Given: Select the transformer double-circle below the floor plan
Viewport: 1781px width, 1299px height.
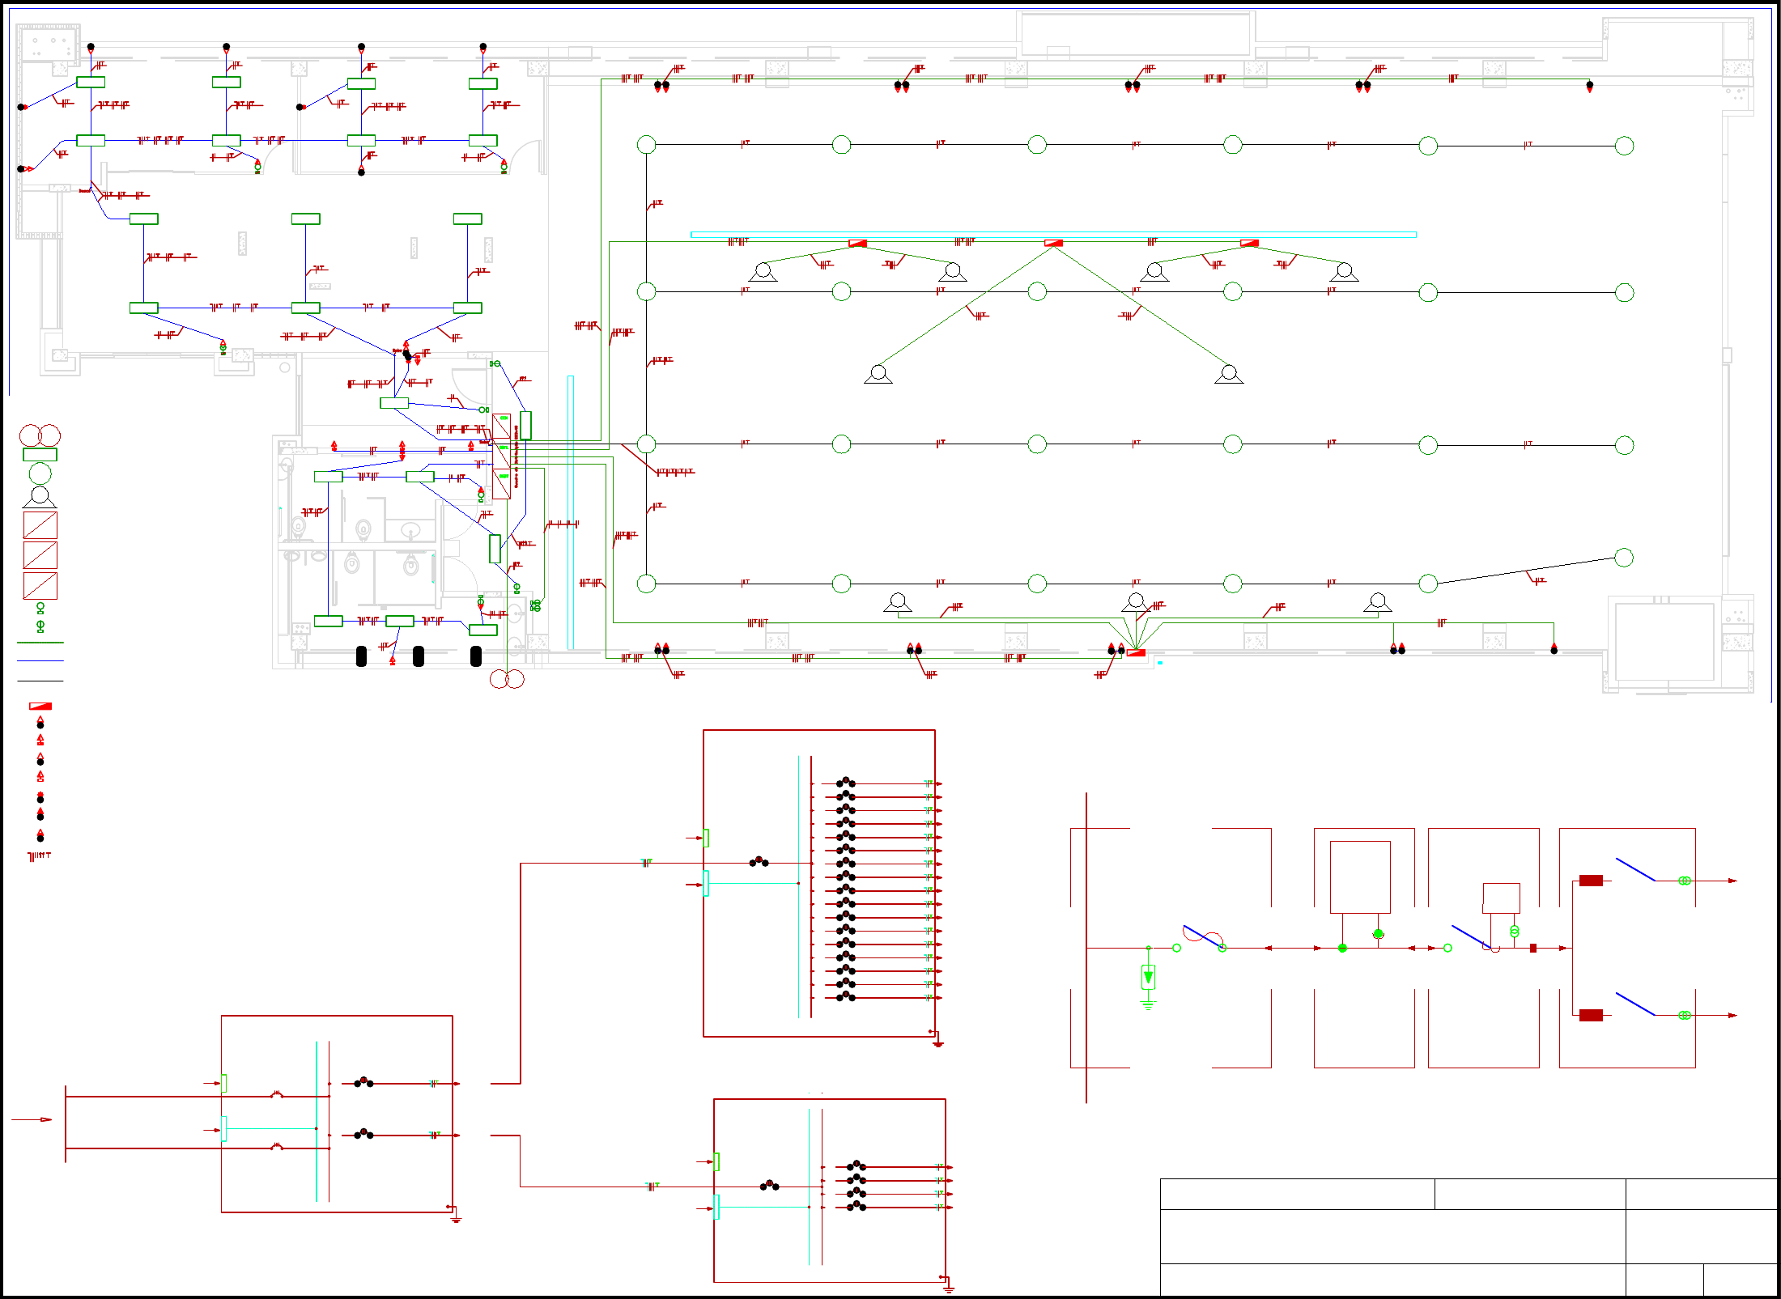Looking at the screenshot, I should [507, 679].
